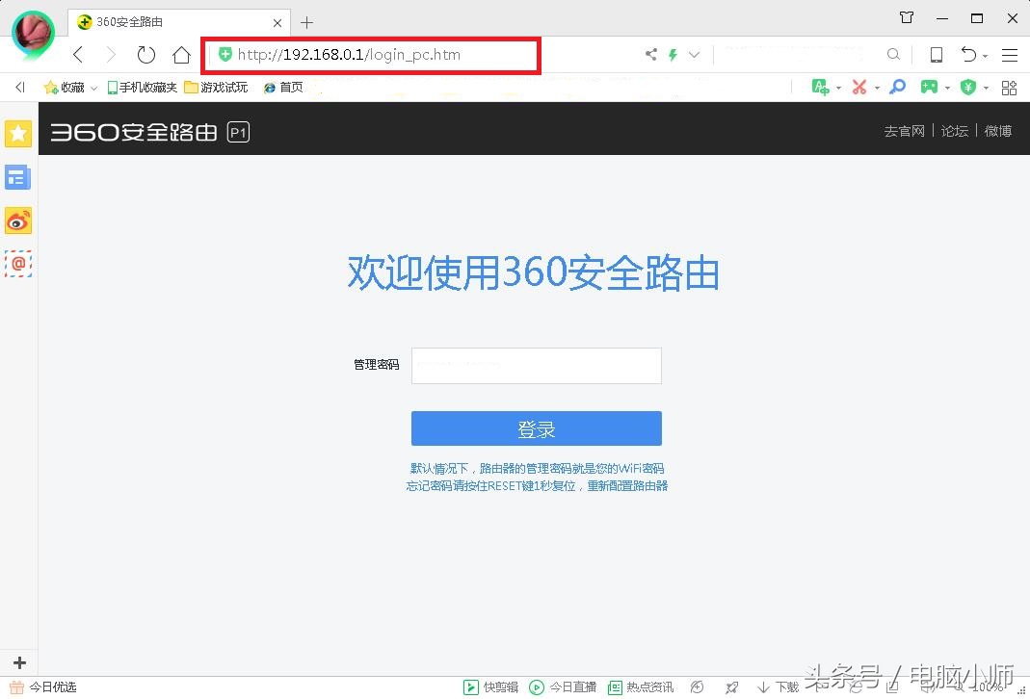
Task: Adjust the 100% zoom control
Action: pyautogui.click(x=990, y=686)
